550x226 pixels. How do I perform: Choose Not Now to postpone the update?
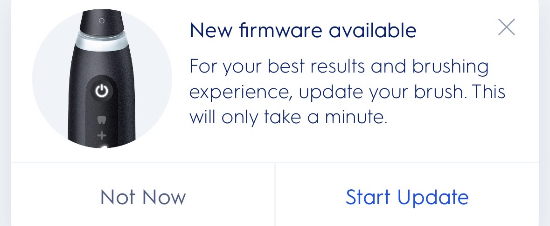point(143,197)
